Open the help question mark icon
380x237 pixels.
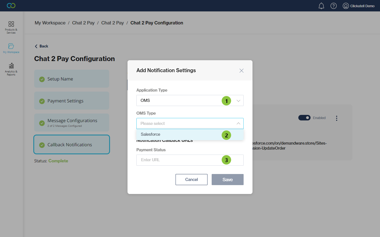[x=333, y=6]
